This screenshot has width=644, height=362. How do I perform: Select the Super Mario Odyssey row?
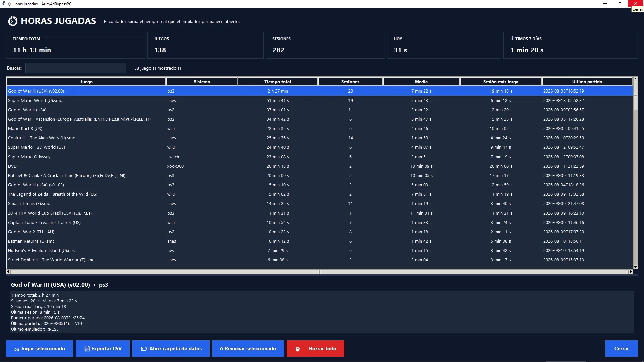click(x=320, y=157)
